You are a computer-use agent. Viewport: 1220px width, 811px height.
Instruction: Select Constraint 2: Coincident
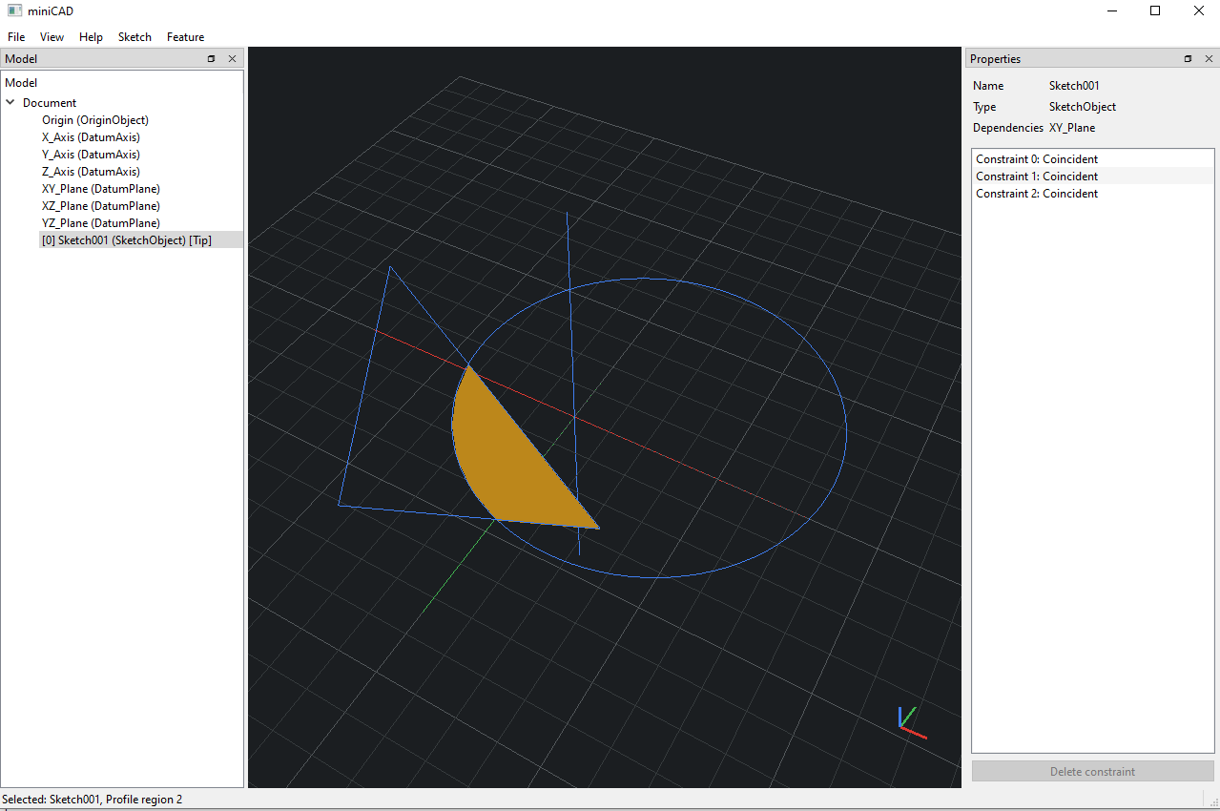1093,194
